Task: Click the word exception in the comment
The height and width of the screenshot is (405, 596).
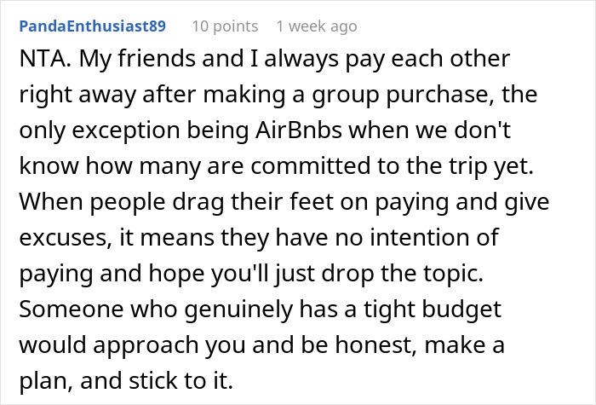Action: [126, 131]
